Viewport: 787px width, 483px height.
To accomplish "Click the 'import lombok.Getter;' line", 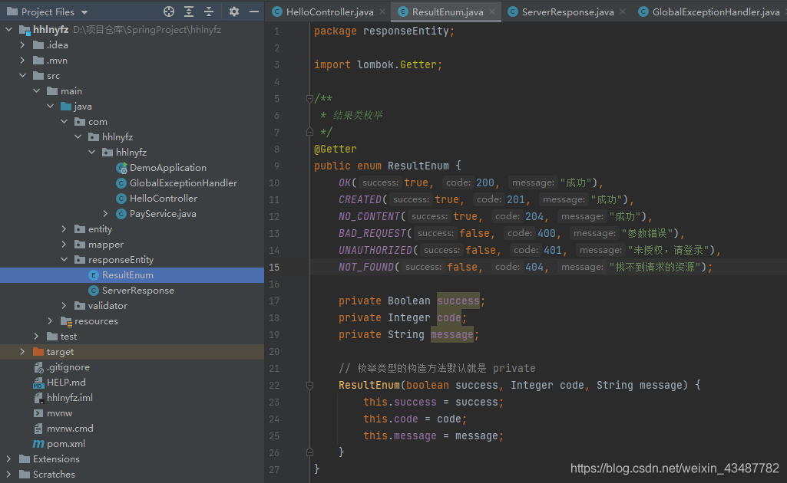I will [379, 64].
